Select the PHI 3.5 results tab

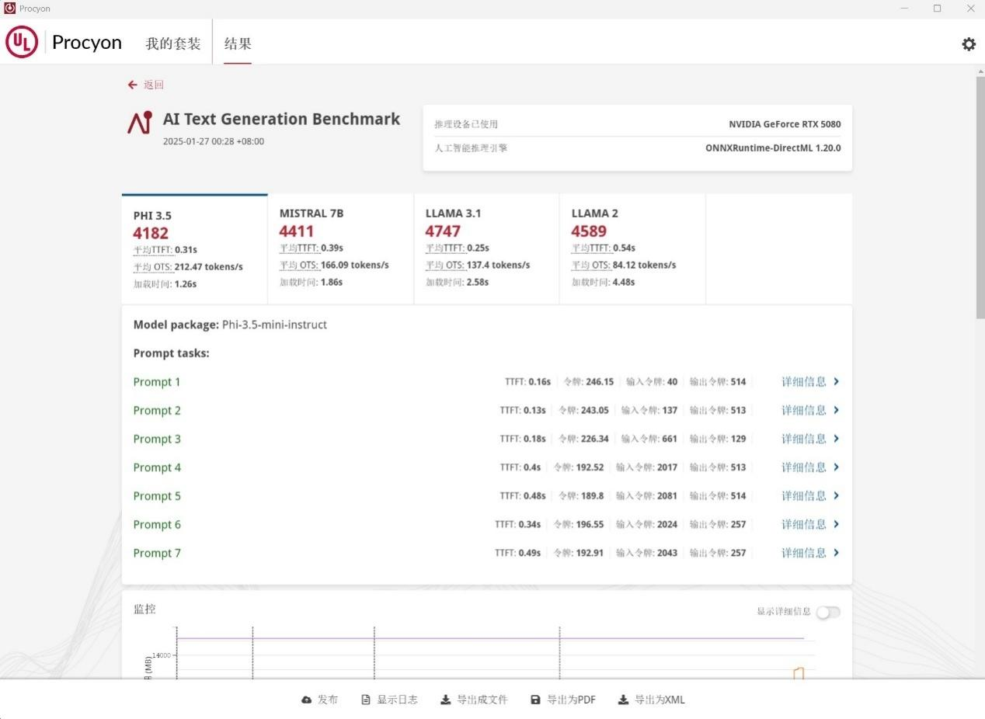[x=195, y=249]
